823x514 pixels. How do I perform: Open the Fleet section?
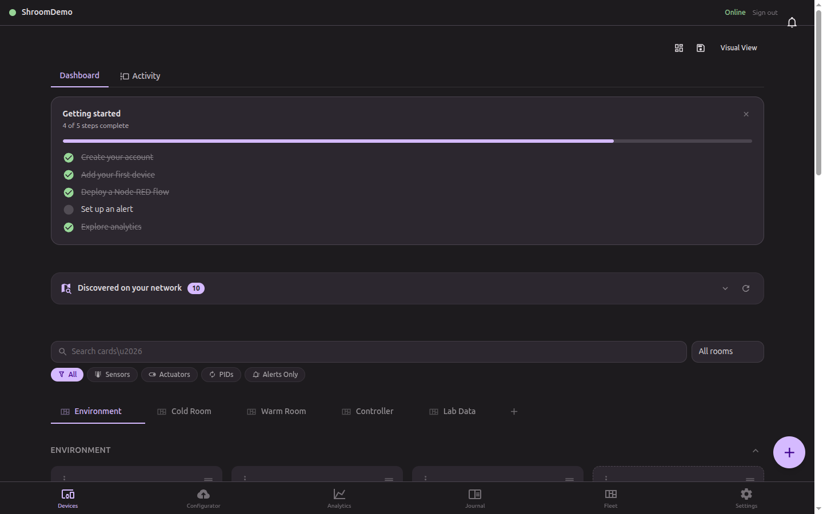coord(610,497)
